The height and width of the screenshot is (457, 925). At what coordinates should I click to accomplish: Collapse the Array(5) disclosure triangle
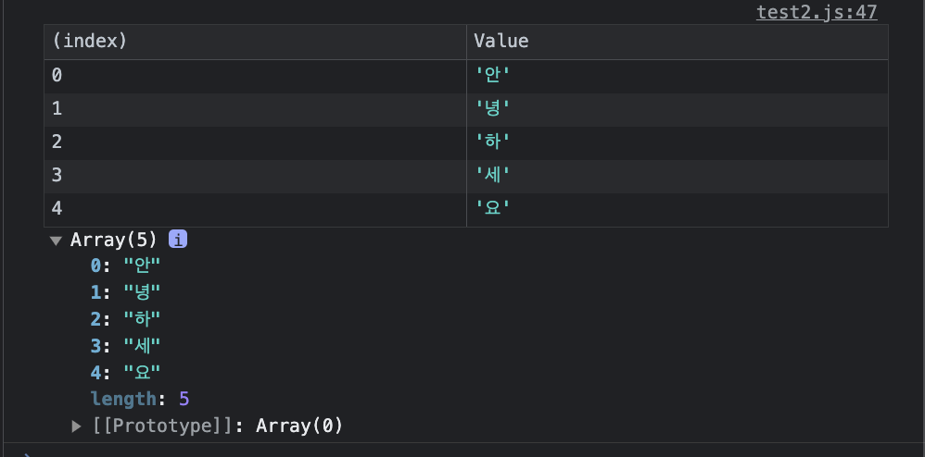pos(56,241)
